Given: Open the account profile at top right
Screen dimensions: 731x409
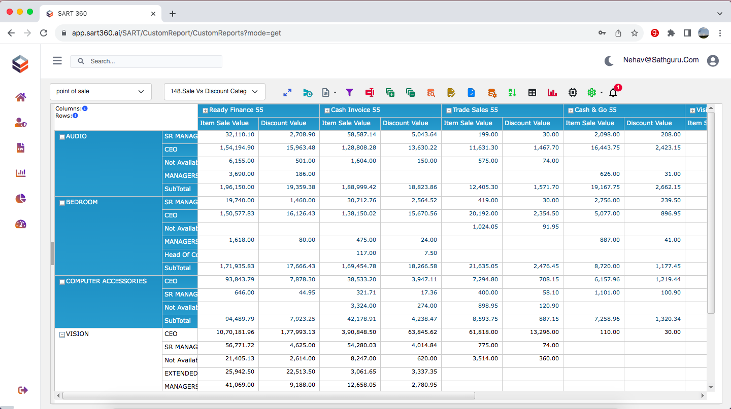Looking at the screenshot, I should [713, 60].
